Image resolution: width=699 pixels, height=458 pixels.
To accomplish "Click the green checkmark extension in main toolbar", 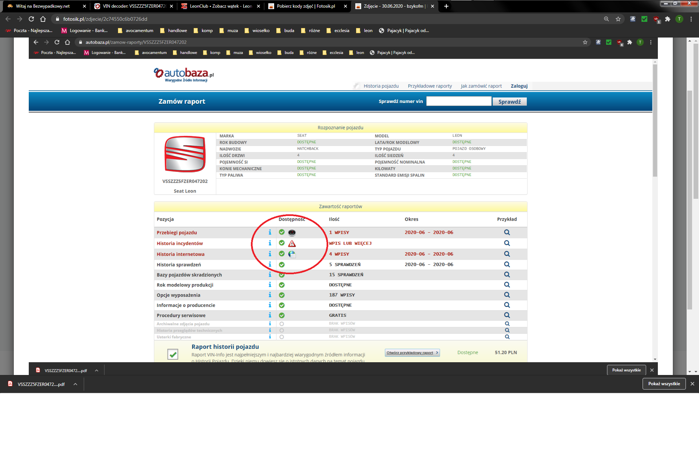I will (x=644, y=19).
